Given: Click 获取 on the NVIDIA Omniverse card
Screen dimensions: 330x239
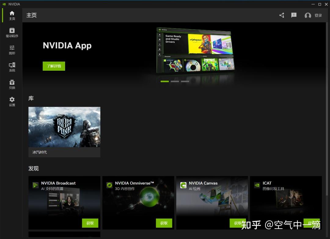Looking at the screenshot, I should coord(164,223).
